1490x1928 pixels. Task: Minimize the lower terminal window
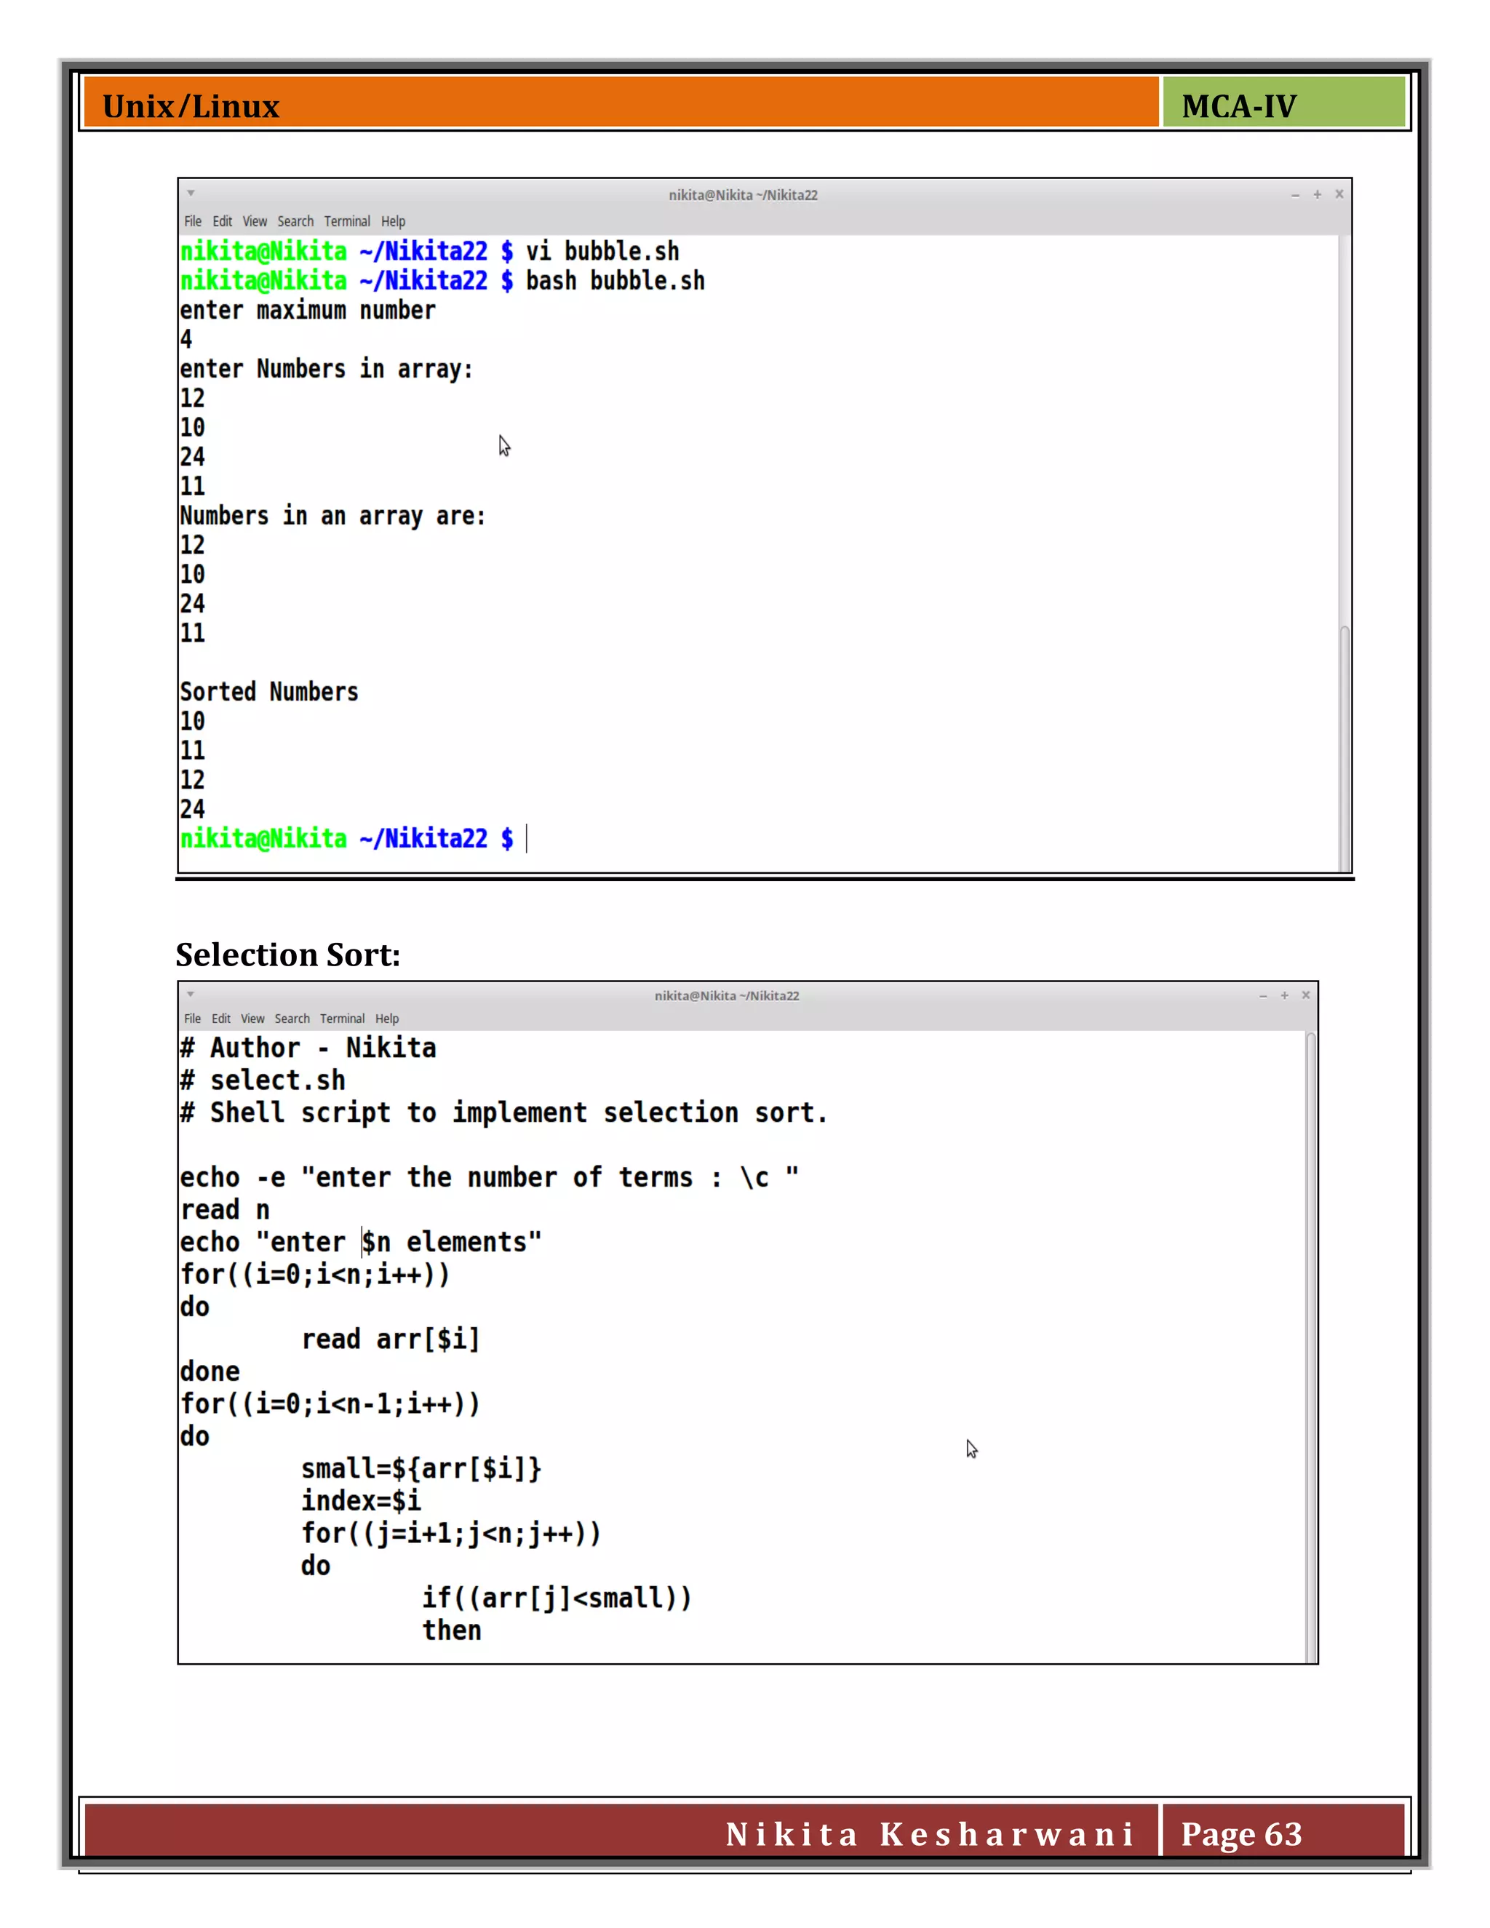[1263, 996]
